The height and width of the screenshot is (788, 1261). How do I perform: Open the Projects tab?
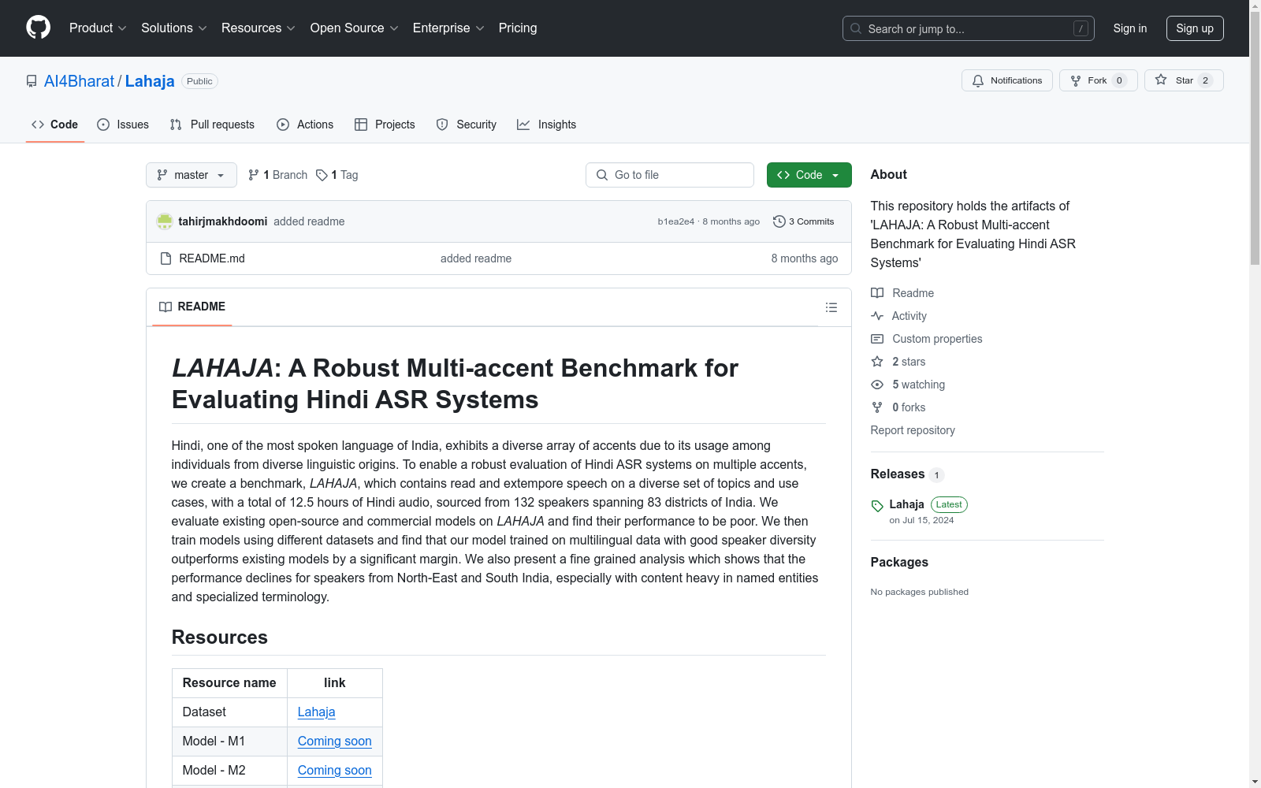pyautogui.click(x=385, y=125)
